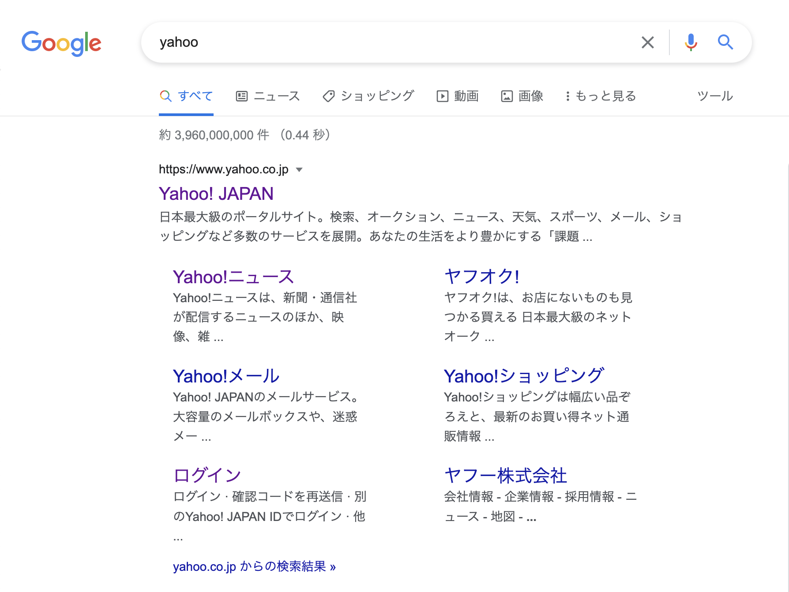789x592 pixels.
Task: Click the tag icon beside ショッピング
Action: (329, 96)
